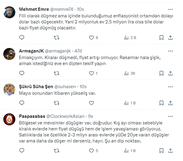Reply to ArmaganJK's tweet
Viewport: 183px width, 161px height.
(22, 73)
